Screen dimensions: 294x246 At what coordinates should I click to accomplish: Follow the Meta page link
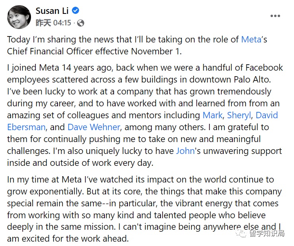[x=251, y=40]
